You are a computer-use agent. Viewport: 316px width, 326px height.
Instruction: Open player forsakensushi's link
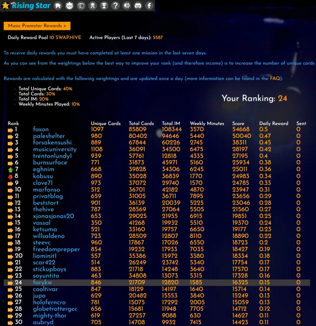click(x=52, y=142)
